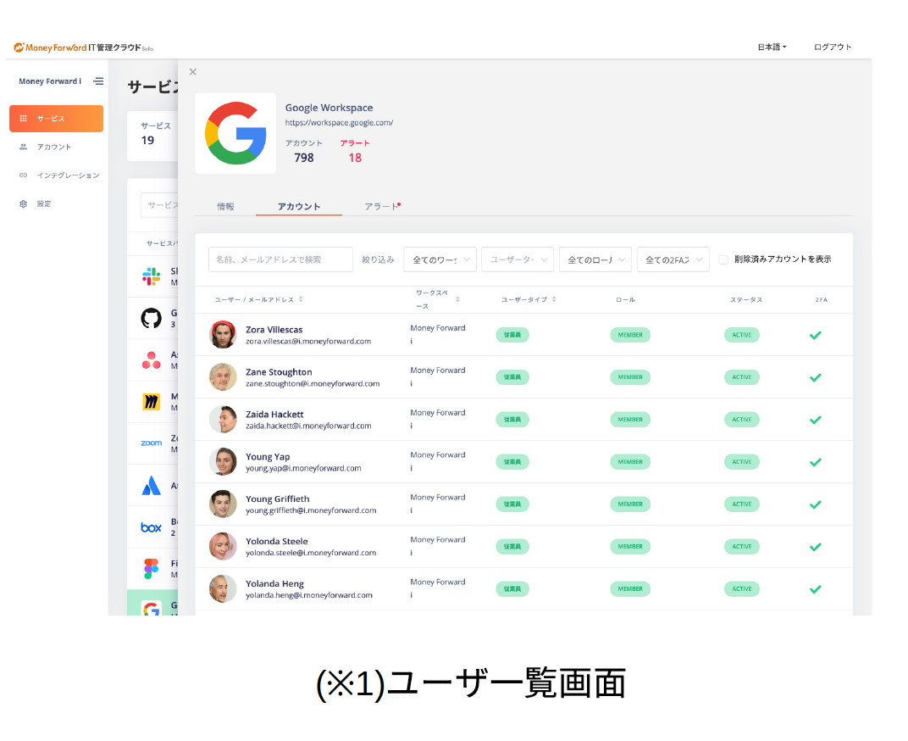Open the 全てのロール filter dropdown
This screenshot has width=908, height=741.
click(595, 259)
